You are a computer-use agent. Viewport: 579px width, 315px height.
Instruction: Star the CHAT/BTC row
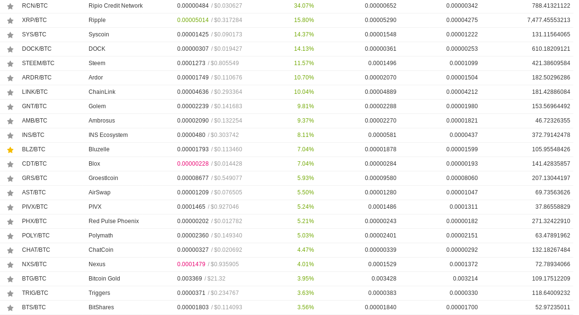(x=10, y=250)
